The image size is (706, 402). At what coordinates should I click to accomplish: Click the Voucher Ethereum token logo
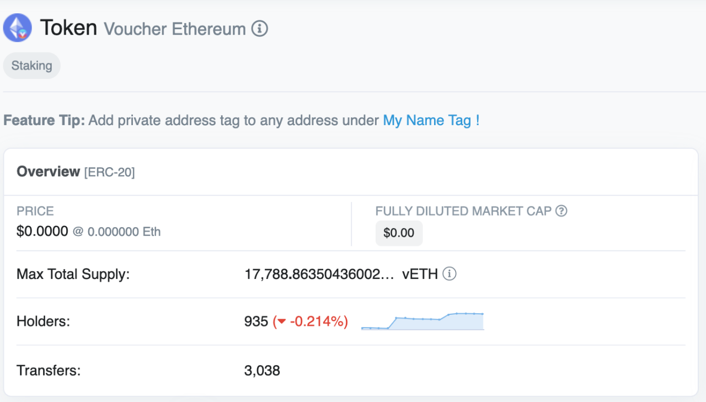(18, 28)
